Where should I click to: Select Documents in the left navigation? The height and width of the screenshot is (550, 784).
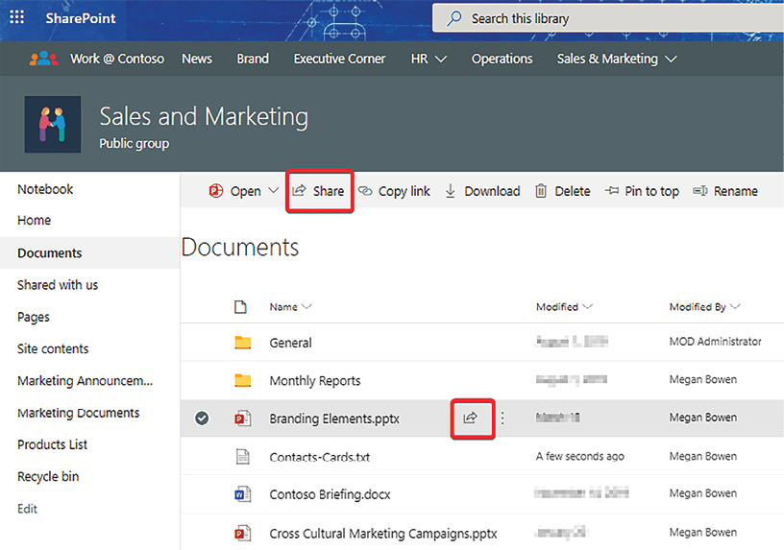click(x=50, y=253)
